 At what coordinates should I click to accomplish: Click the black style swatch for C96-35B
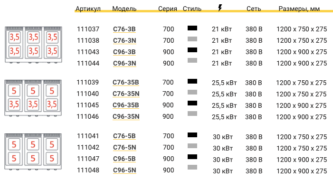click(192, 103)
